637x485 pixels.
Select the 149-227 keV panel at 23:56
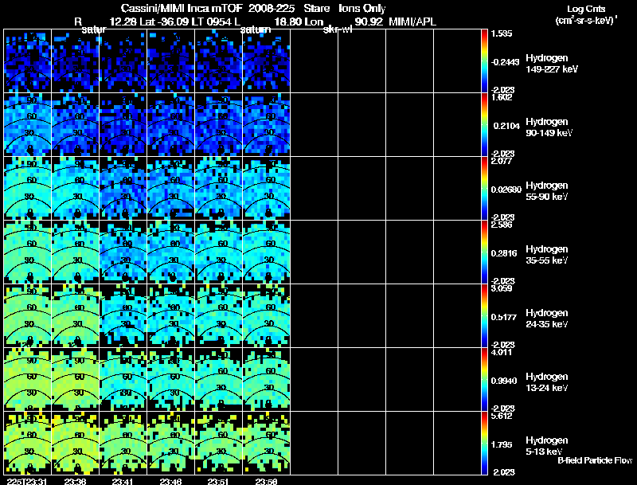pos(267,61)
